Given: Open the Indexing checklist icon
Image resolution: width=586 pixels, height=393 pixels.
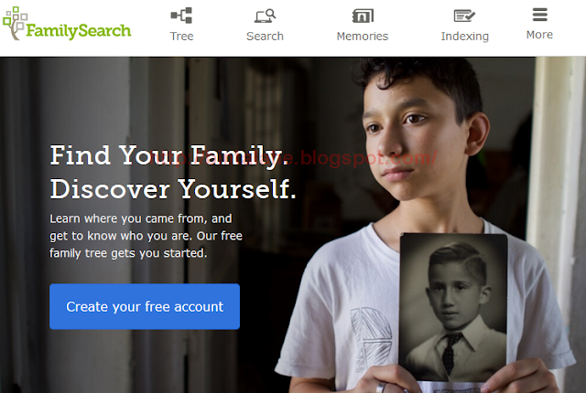Looking at the screenshot, I should point(464,16).
